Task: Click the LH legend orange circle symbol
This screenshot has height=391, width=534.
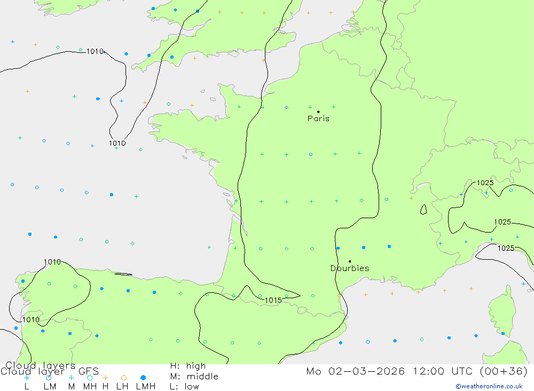Action: 124,378
